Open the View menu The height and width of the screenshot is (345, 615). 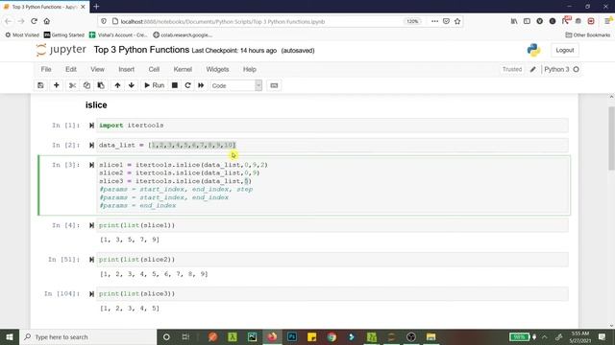pos(97,69)
